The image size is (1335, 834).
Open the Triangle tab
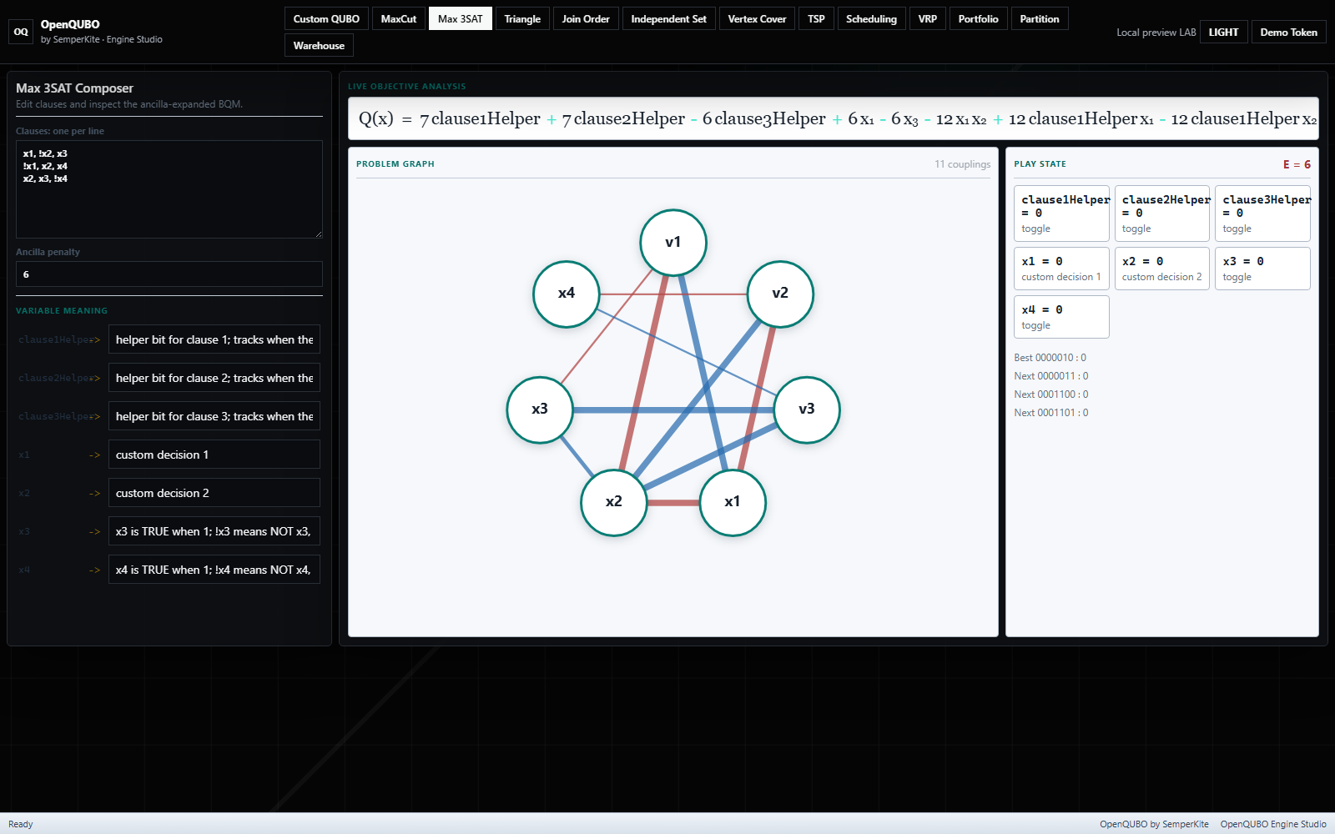pos(522,18)
